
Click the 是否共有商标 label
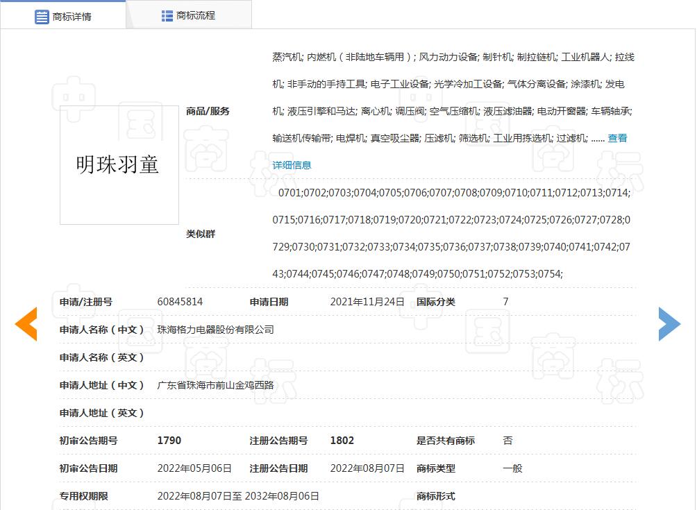point(446,441)
